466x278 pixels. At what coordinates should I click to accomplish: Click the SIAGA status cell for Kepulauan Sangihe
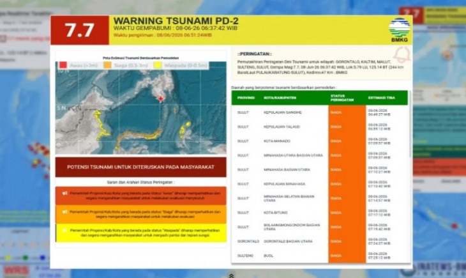point(347,112)
